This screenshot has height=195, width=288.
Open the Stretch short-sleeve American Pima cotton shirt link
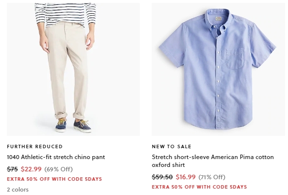point(213,161)
